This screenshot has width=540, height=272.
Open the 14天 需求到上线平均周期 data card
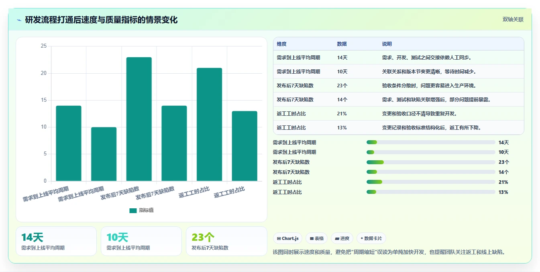[56, 241]
